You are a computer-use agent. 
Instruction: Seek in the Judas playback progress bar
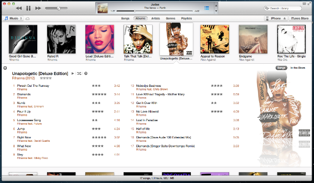[155, 11]
